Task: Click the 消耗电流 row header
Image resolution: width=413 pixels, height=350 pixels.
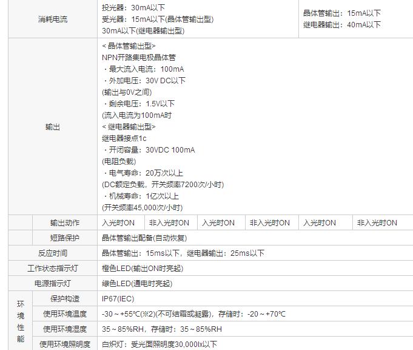Action: click(x=52, y=19)
